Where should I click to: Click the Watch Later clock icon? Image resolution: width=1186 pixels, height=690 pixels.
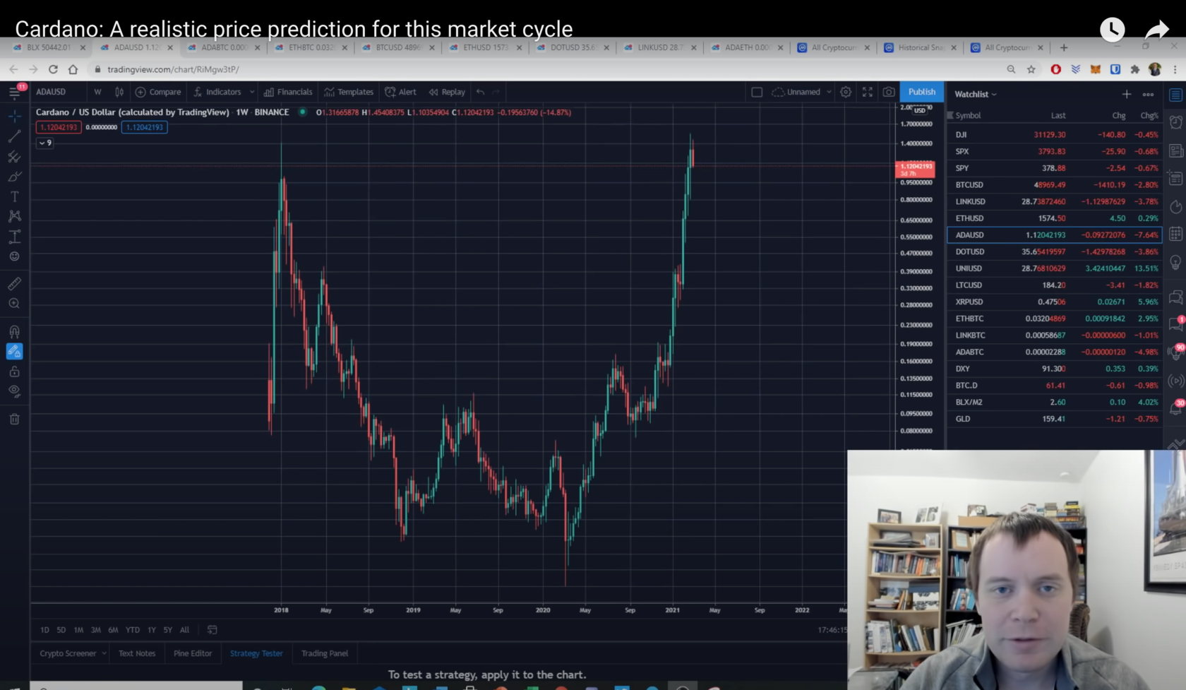(1113, 29)
